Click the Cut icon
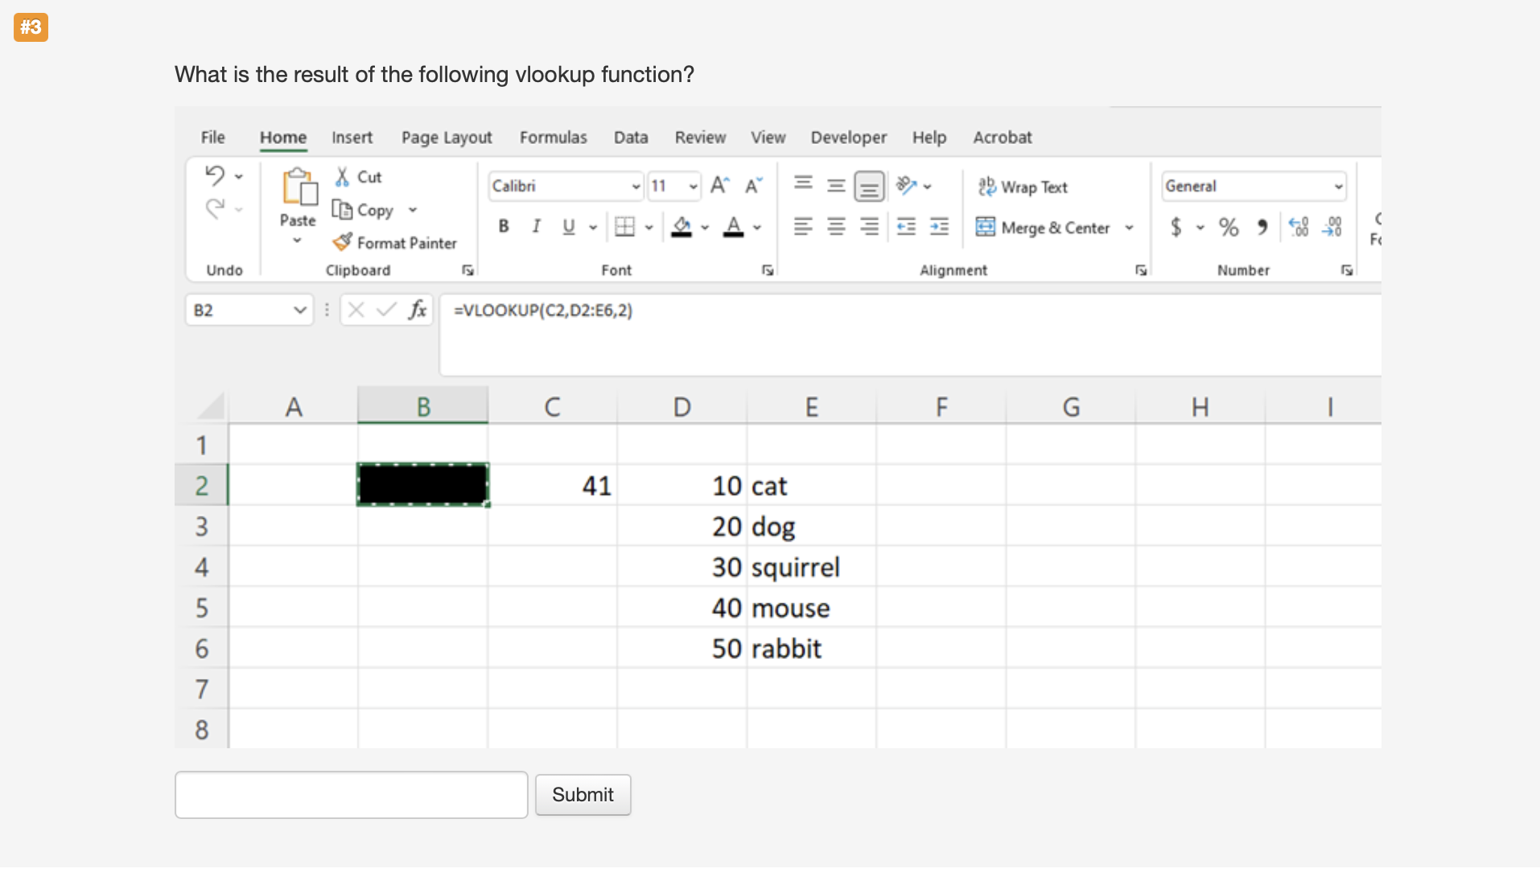 click(x=342, y=175)
